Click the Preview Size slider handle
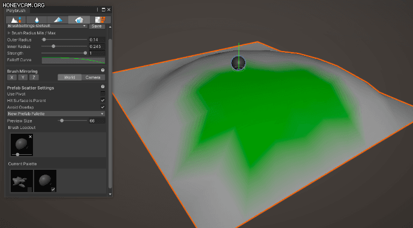This screenshot has height=228, width=413. (62, 121)
